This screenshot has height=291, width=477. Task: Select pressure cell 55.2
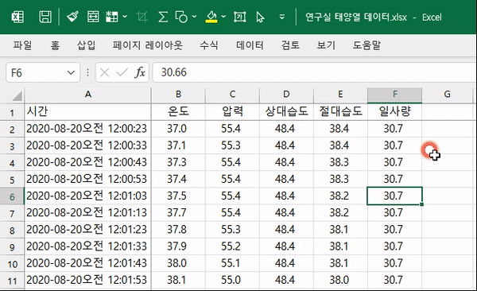(232, 246)
